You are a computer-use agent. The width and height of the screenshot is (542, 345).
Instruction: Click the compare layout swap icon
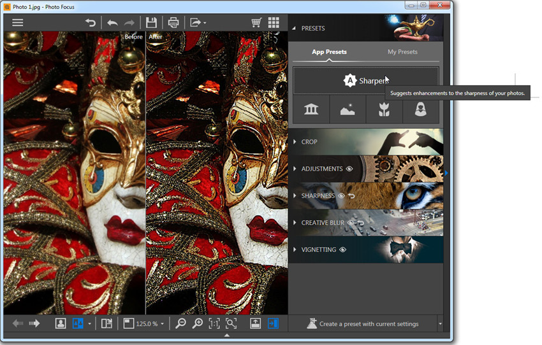point(106,323)
